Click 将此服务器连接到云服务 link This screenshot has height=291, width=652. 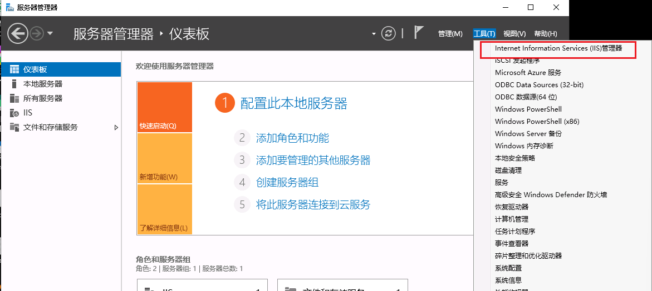(313, 204)
